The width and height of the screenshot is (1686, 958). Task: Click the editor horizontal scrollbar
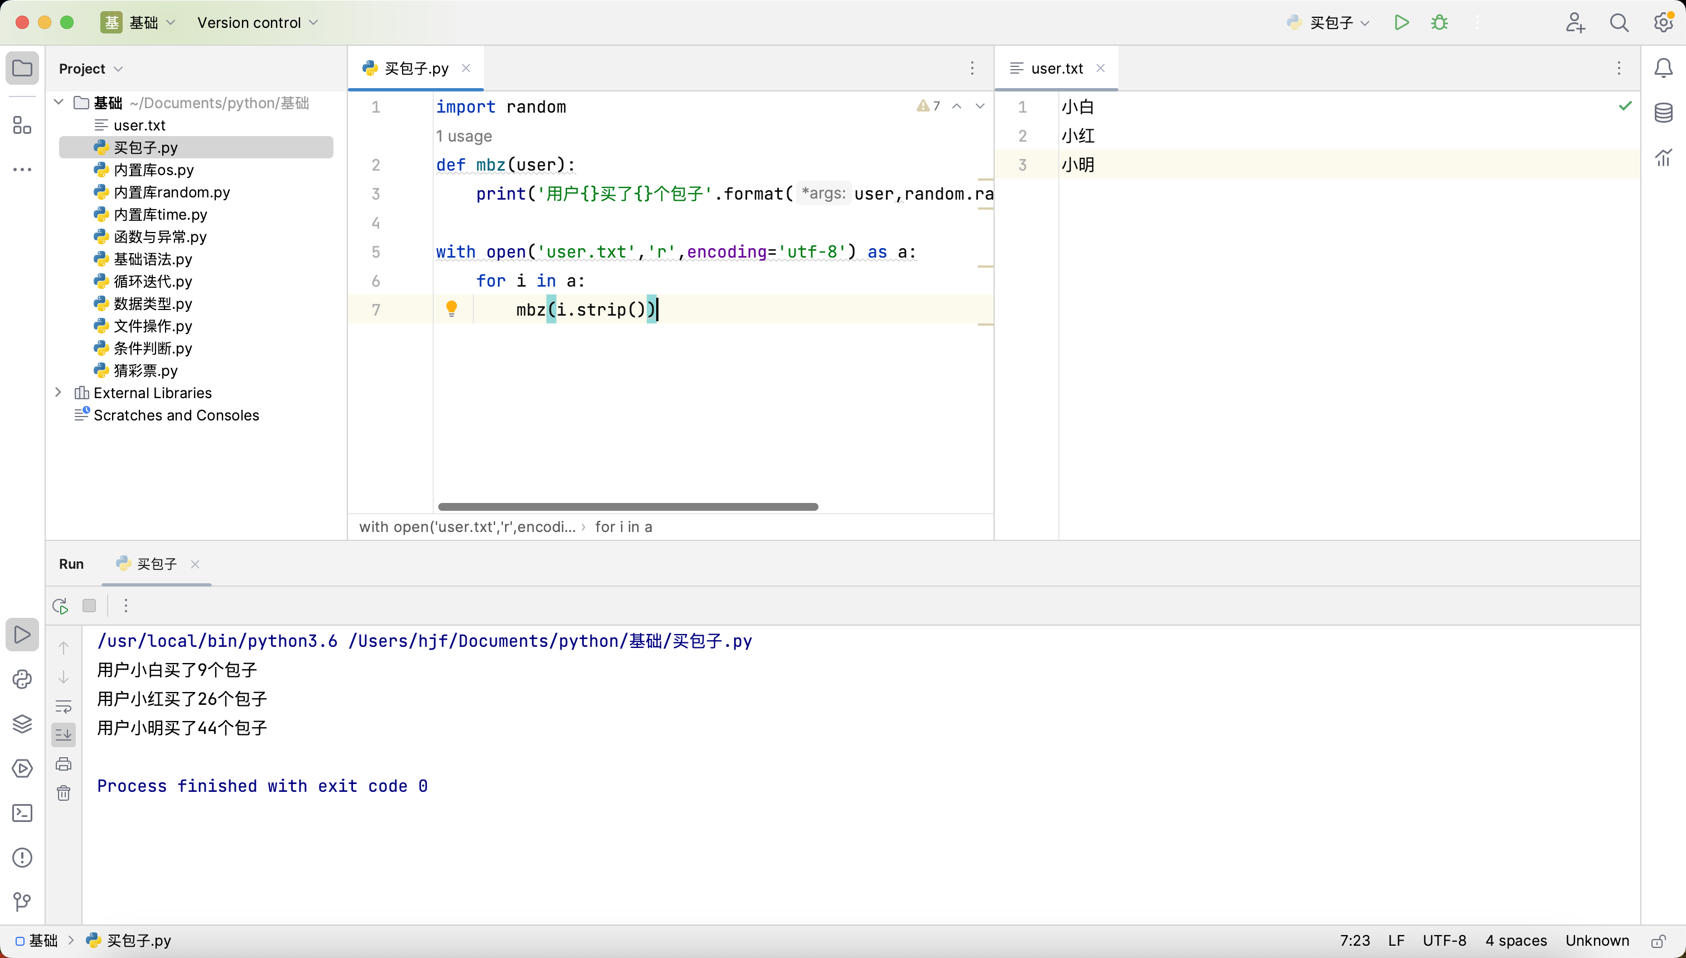tap(628, 507)
